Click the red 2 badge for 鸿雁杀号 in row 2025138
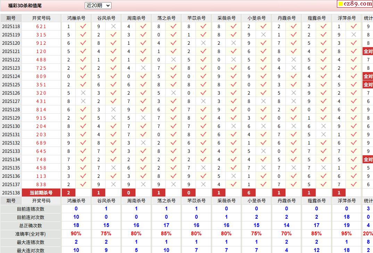The width and height of the screenshot is (373, 253). tap(68, 193)
